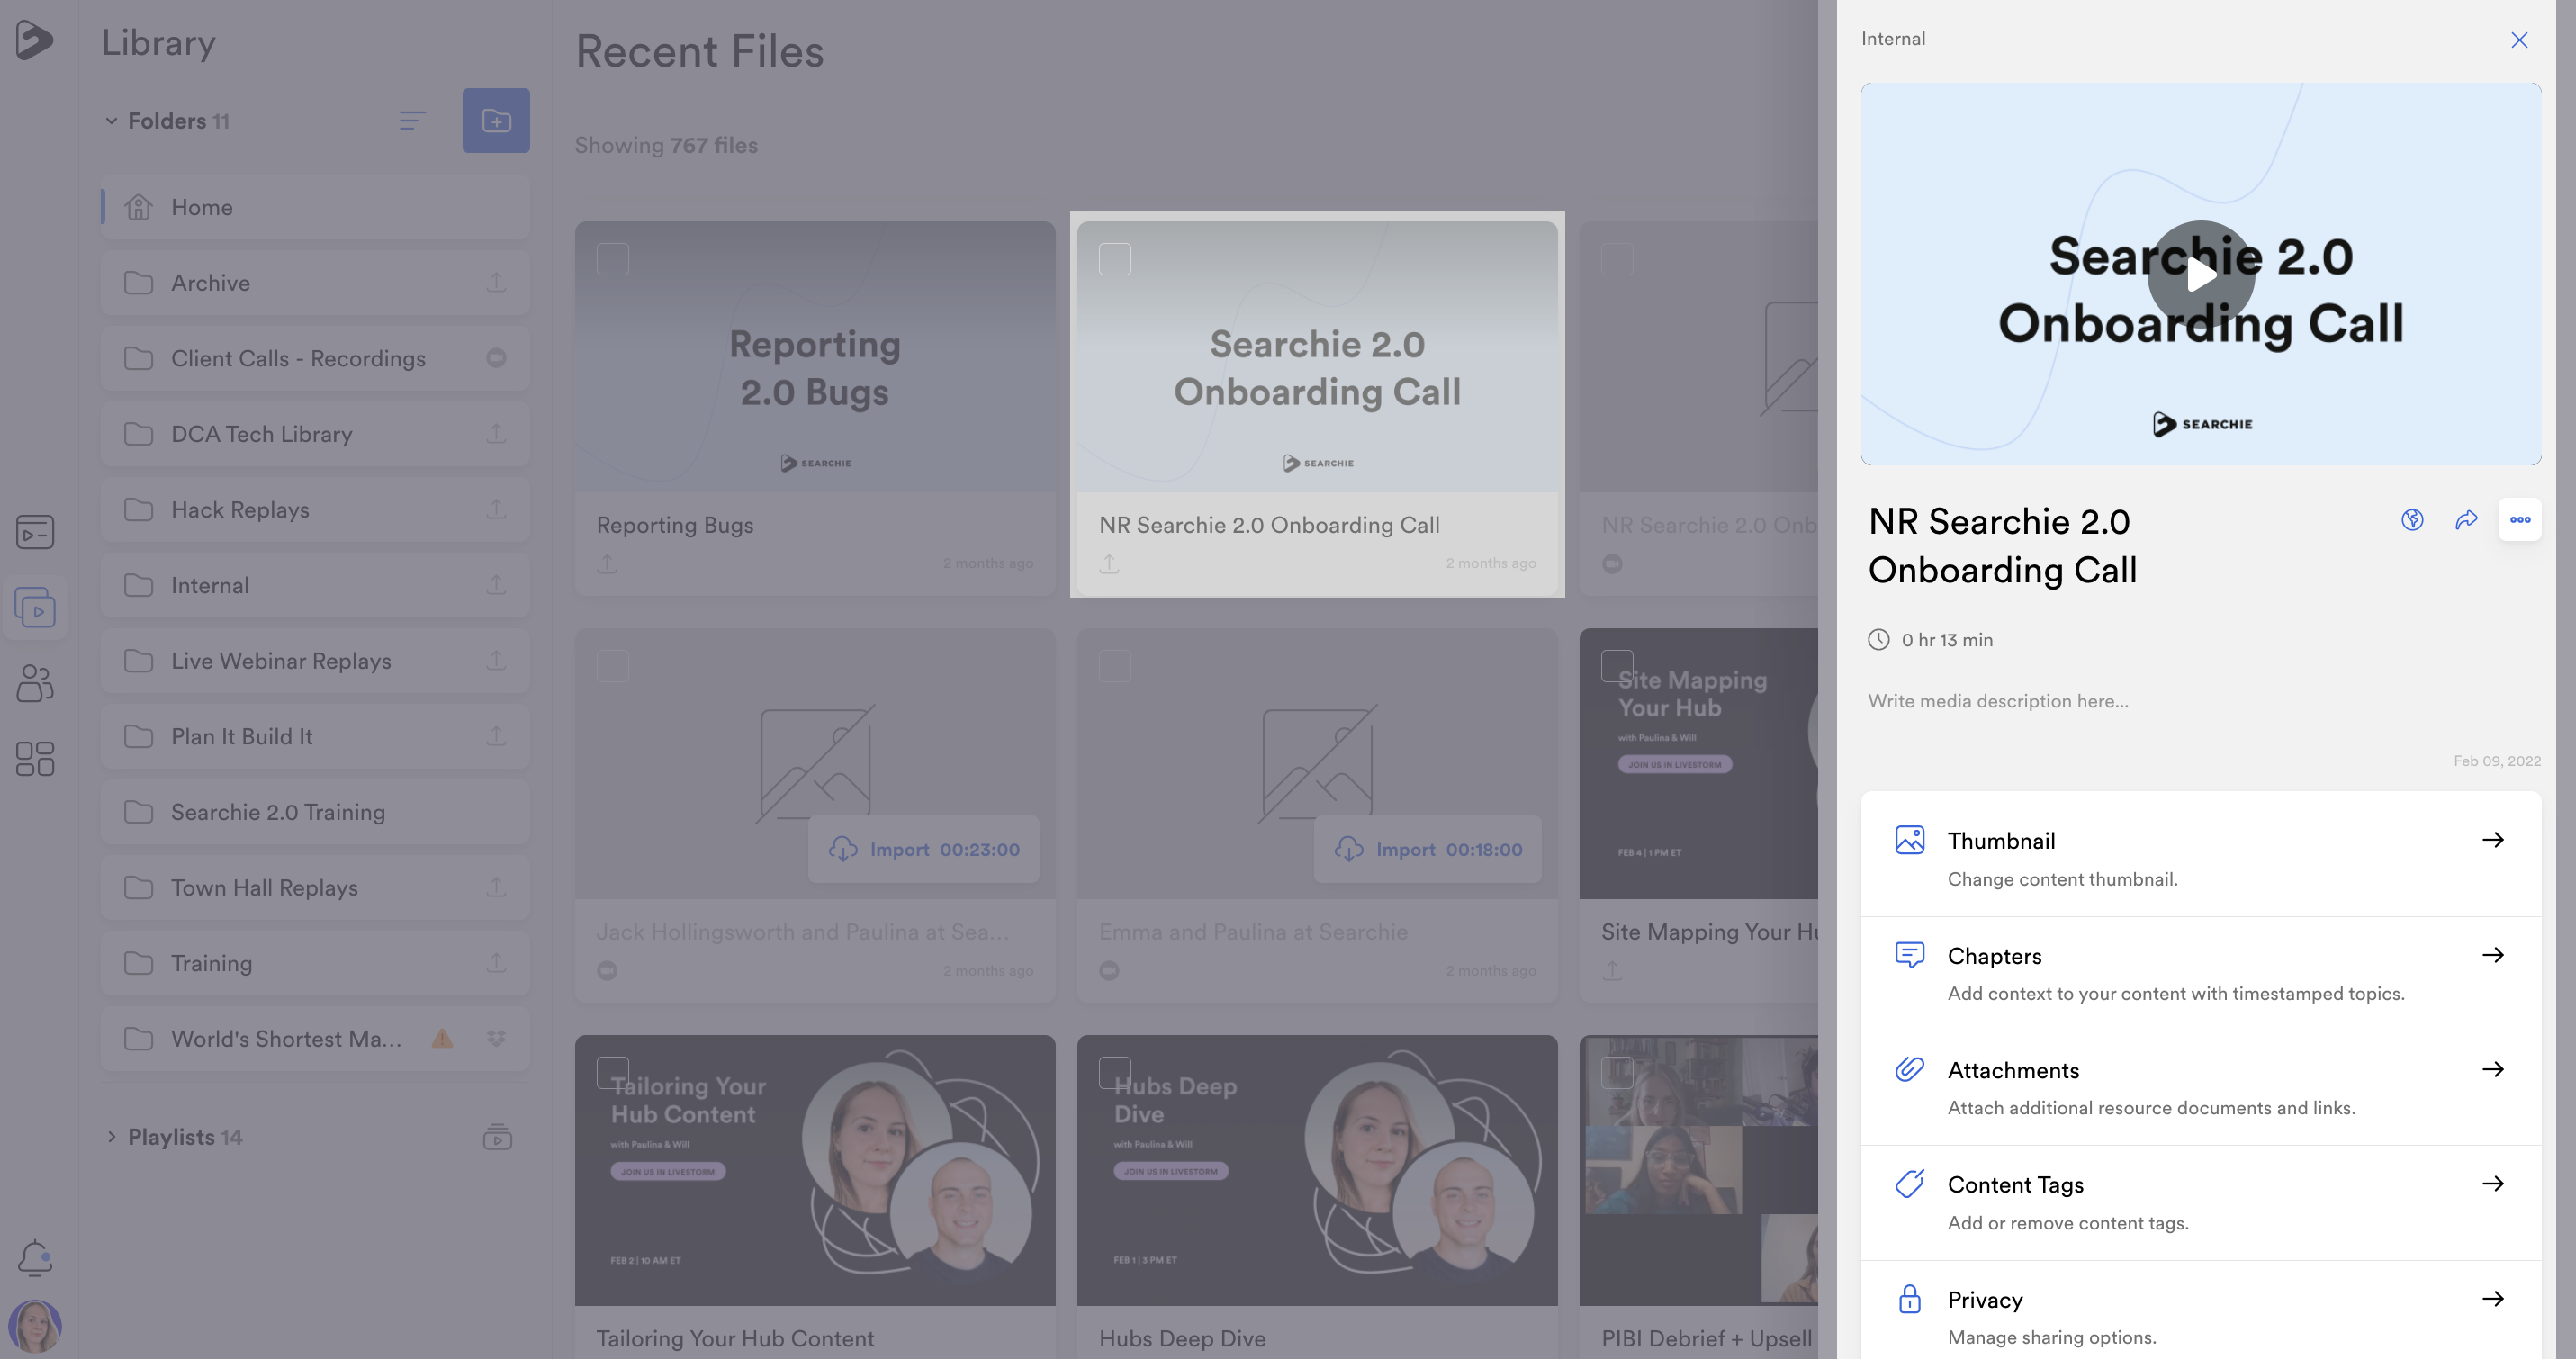Open the Chapters settings arrow
The width and height of the screenshot is (2576, 1359).
(x=2493, y=955)
